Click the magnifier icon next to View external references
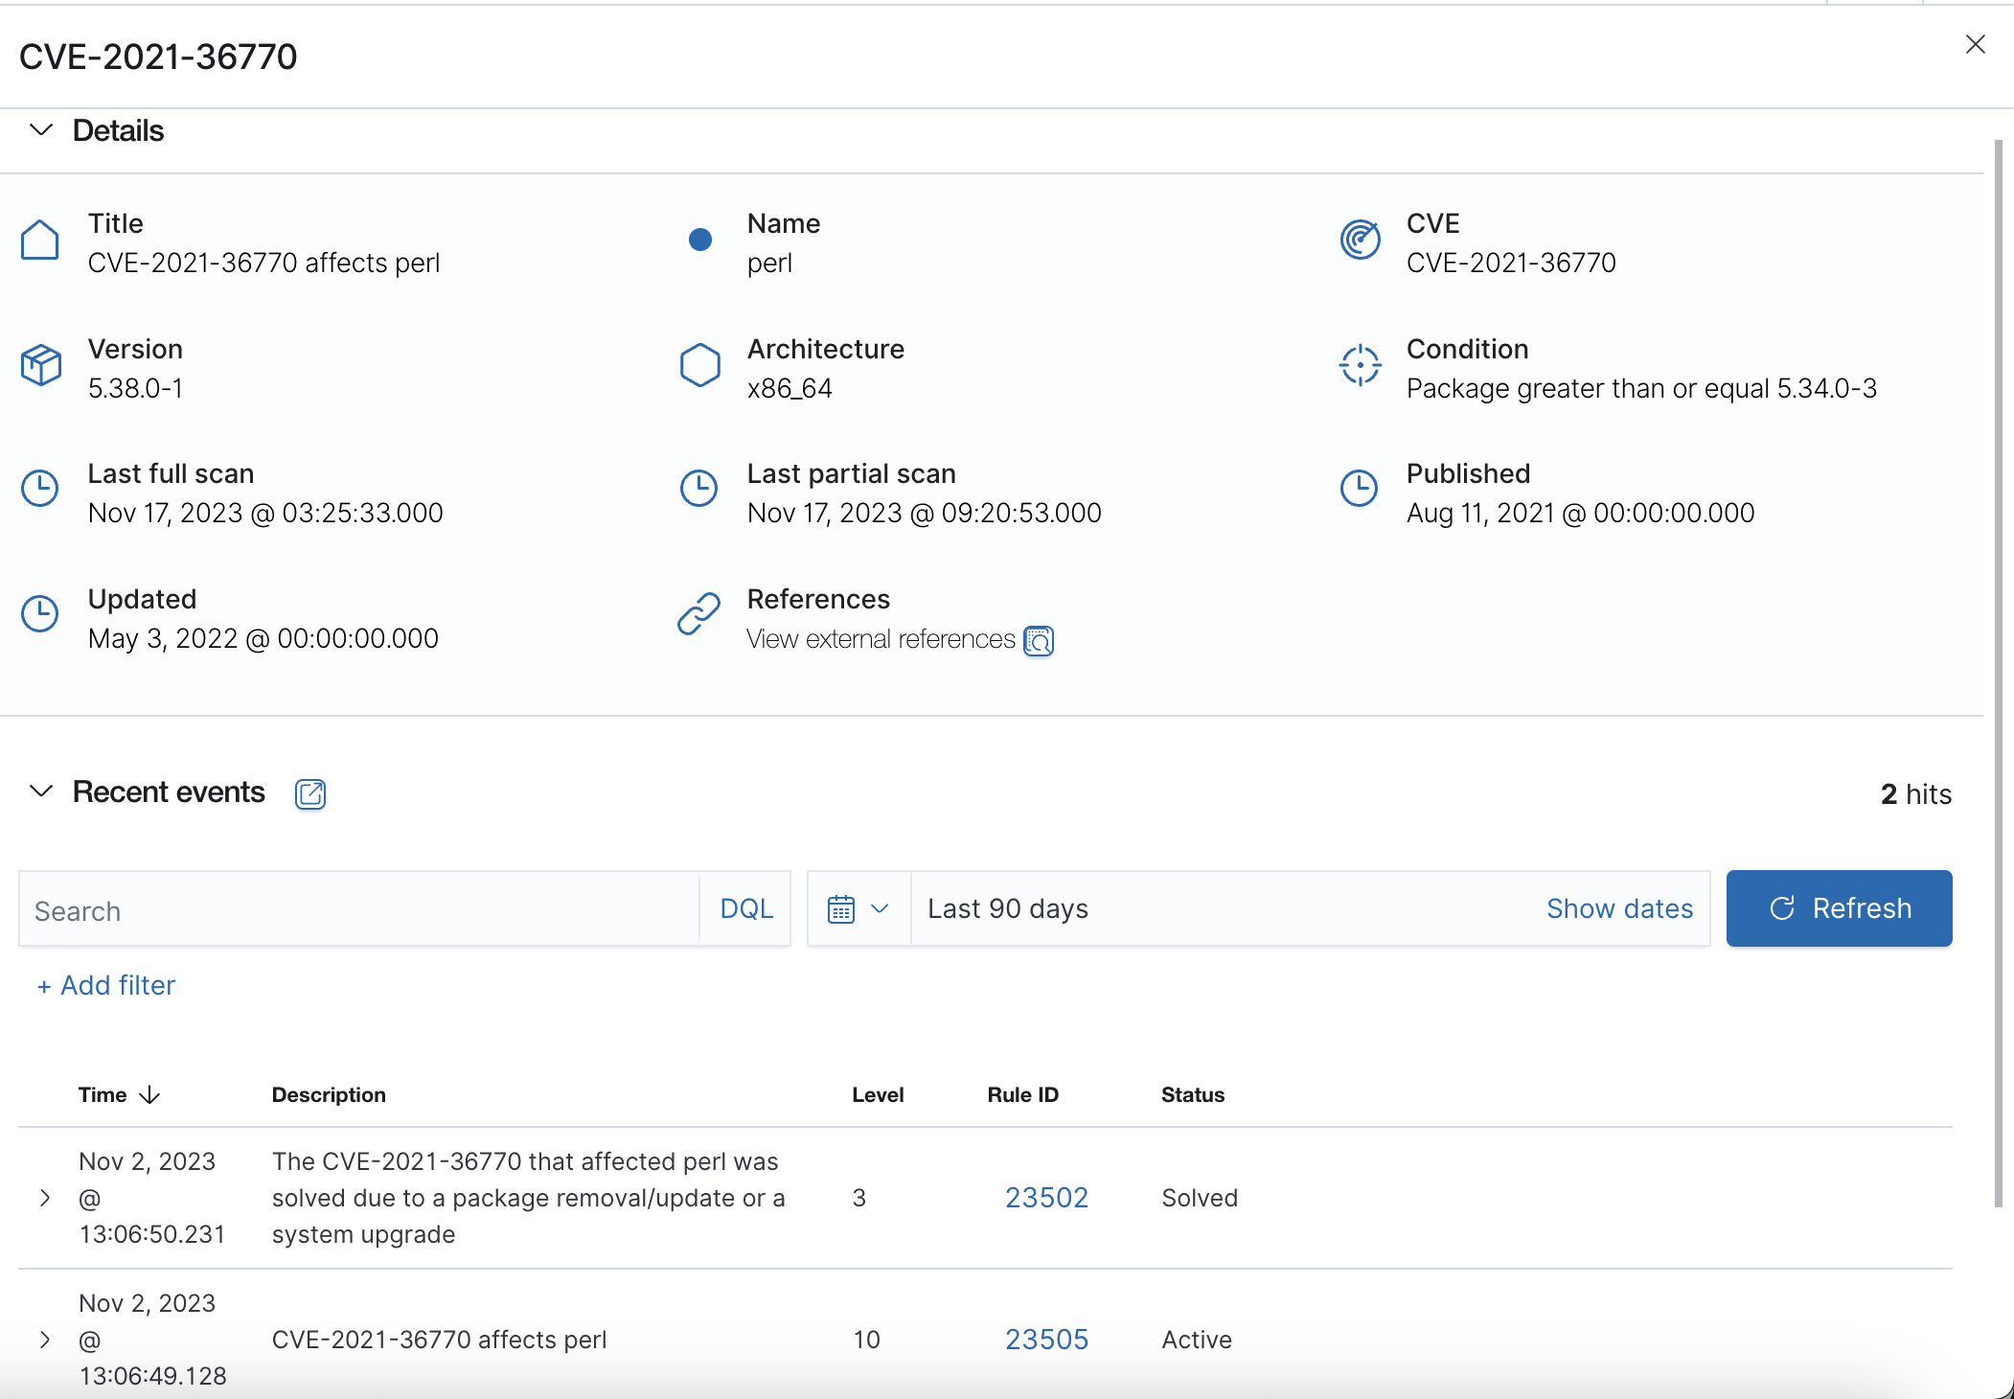2014x1399 pixels. coord(1040,640)
